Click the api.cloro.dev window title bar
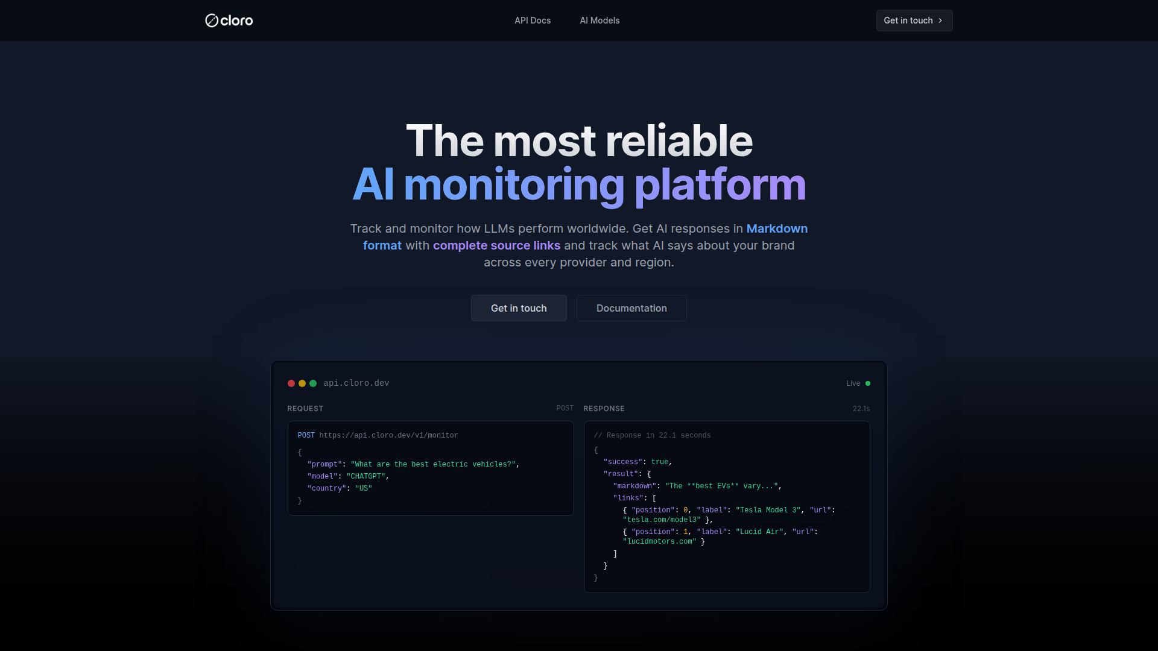 point(356,383)
